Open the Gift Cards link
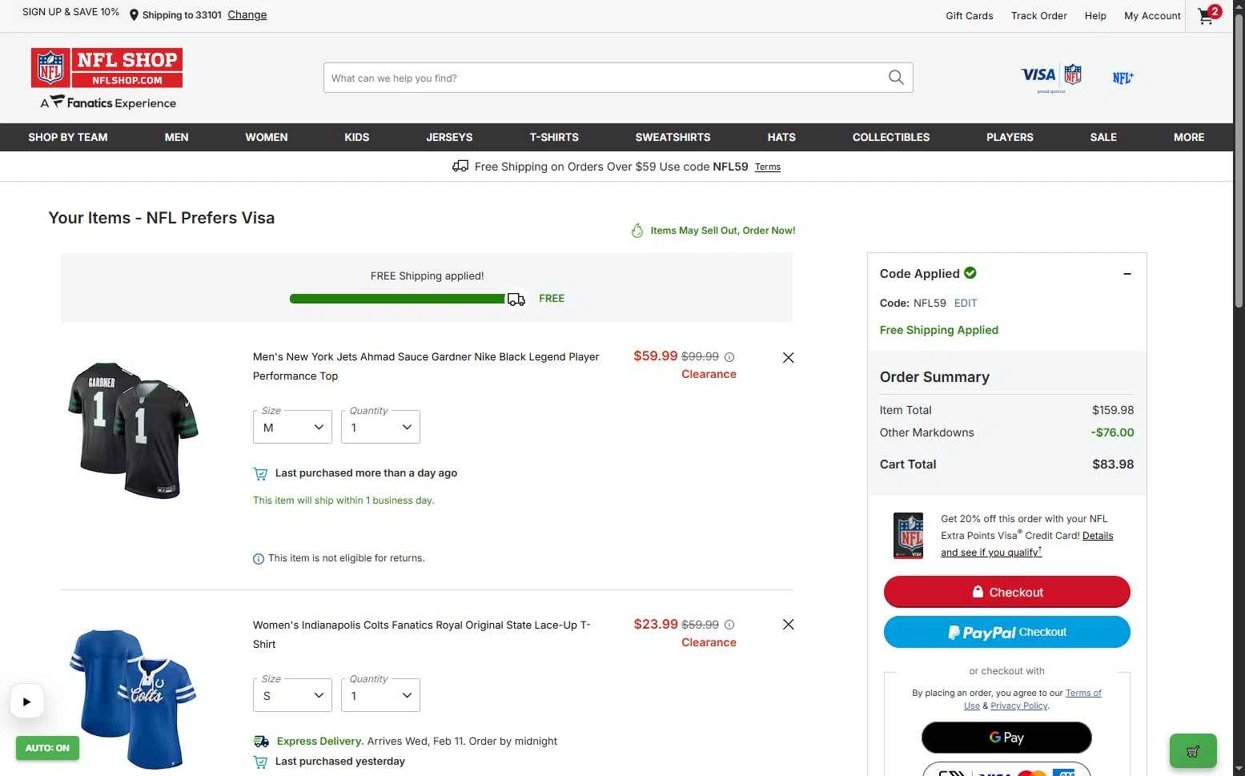The width and height of the screenshot is (1245, 776). (970, 16)
